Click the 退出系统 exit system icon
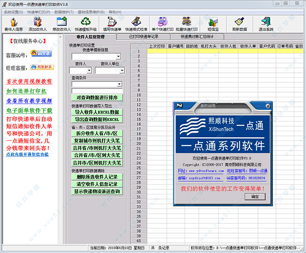The image size is (306, 253). point(266,24)
